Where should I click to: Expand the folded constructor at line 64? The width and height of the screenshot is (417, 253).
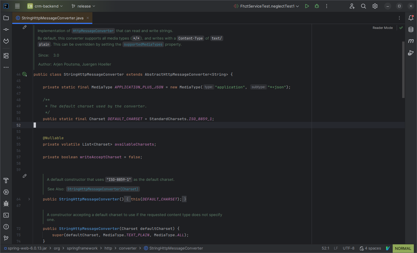29,199
